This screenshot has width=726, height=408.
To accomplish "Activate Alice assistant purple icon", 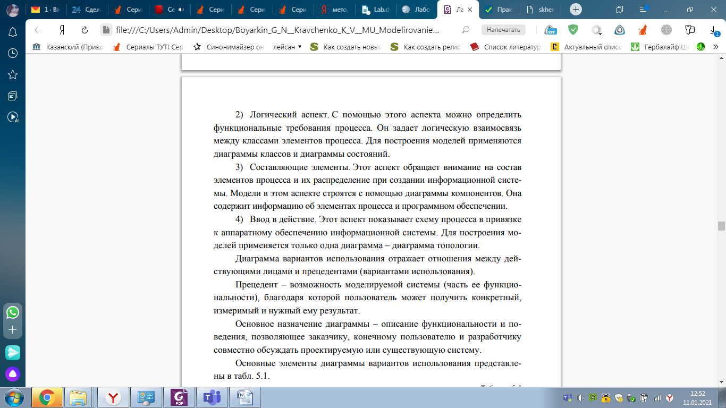I will 13,374.
